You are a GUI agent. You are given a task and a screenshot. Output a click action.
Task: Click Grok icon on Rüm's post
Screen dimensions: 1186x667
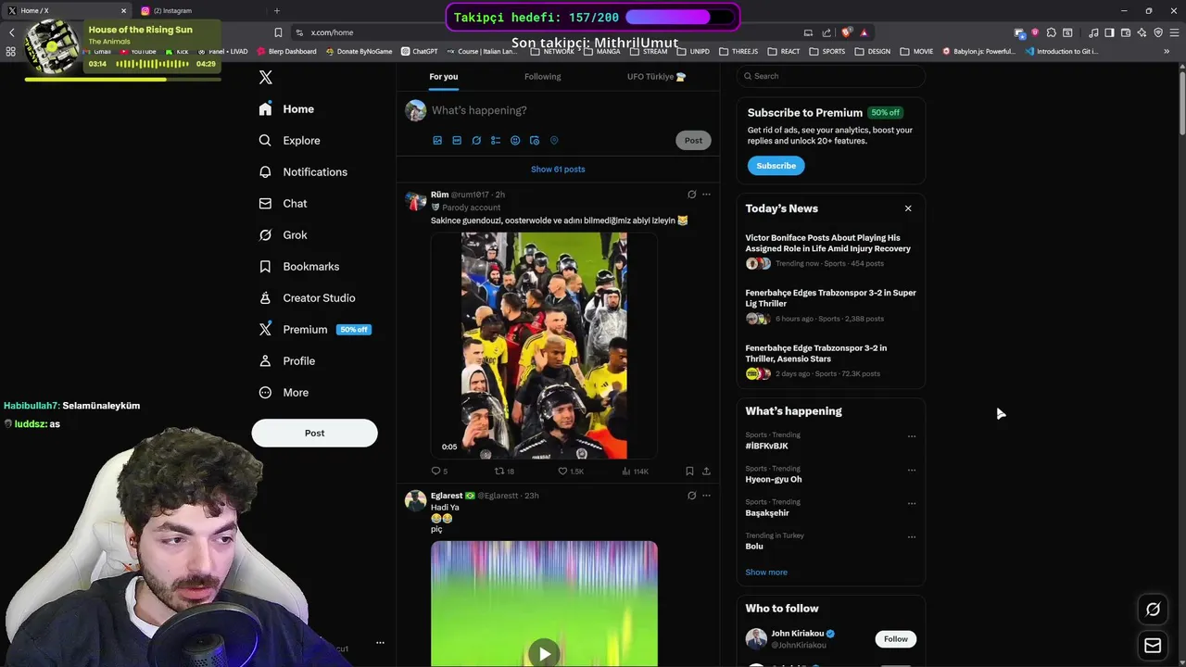[x=691, y=195]
